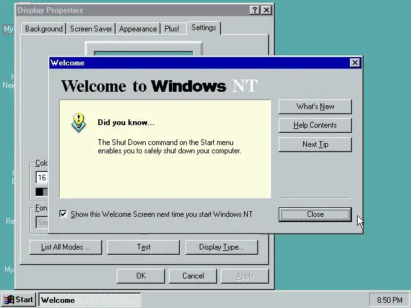Click the Did you know heading text

(x=126, y=123)
